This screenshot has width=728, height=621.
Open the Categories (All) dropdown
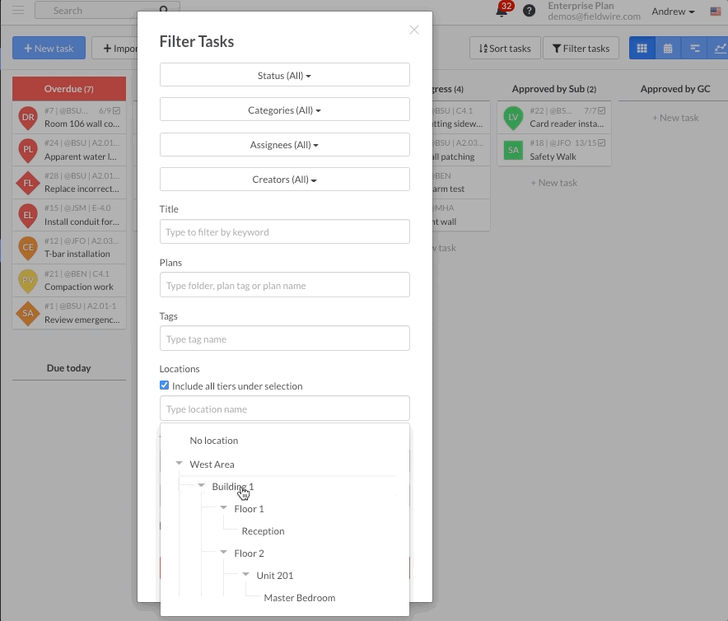tap(284, 110)
